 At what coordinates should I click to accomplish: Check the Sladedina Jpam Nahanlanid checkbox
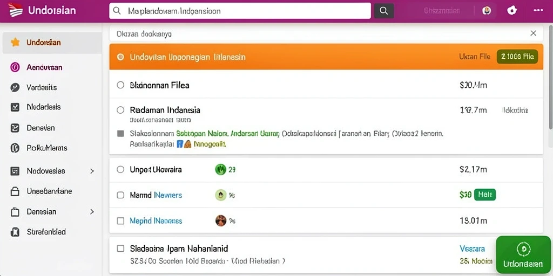click(120, 249)
